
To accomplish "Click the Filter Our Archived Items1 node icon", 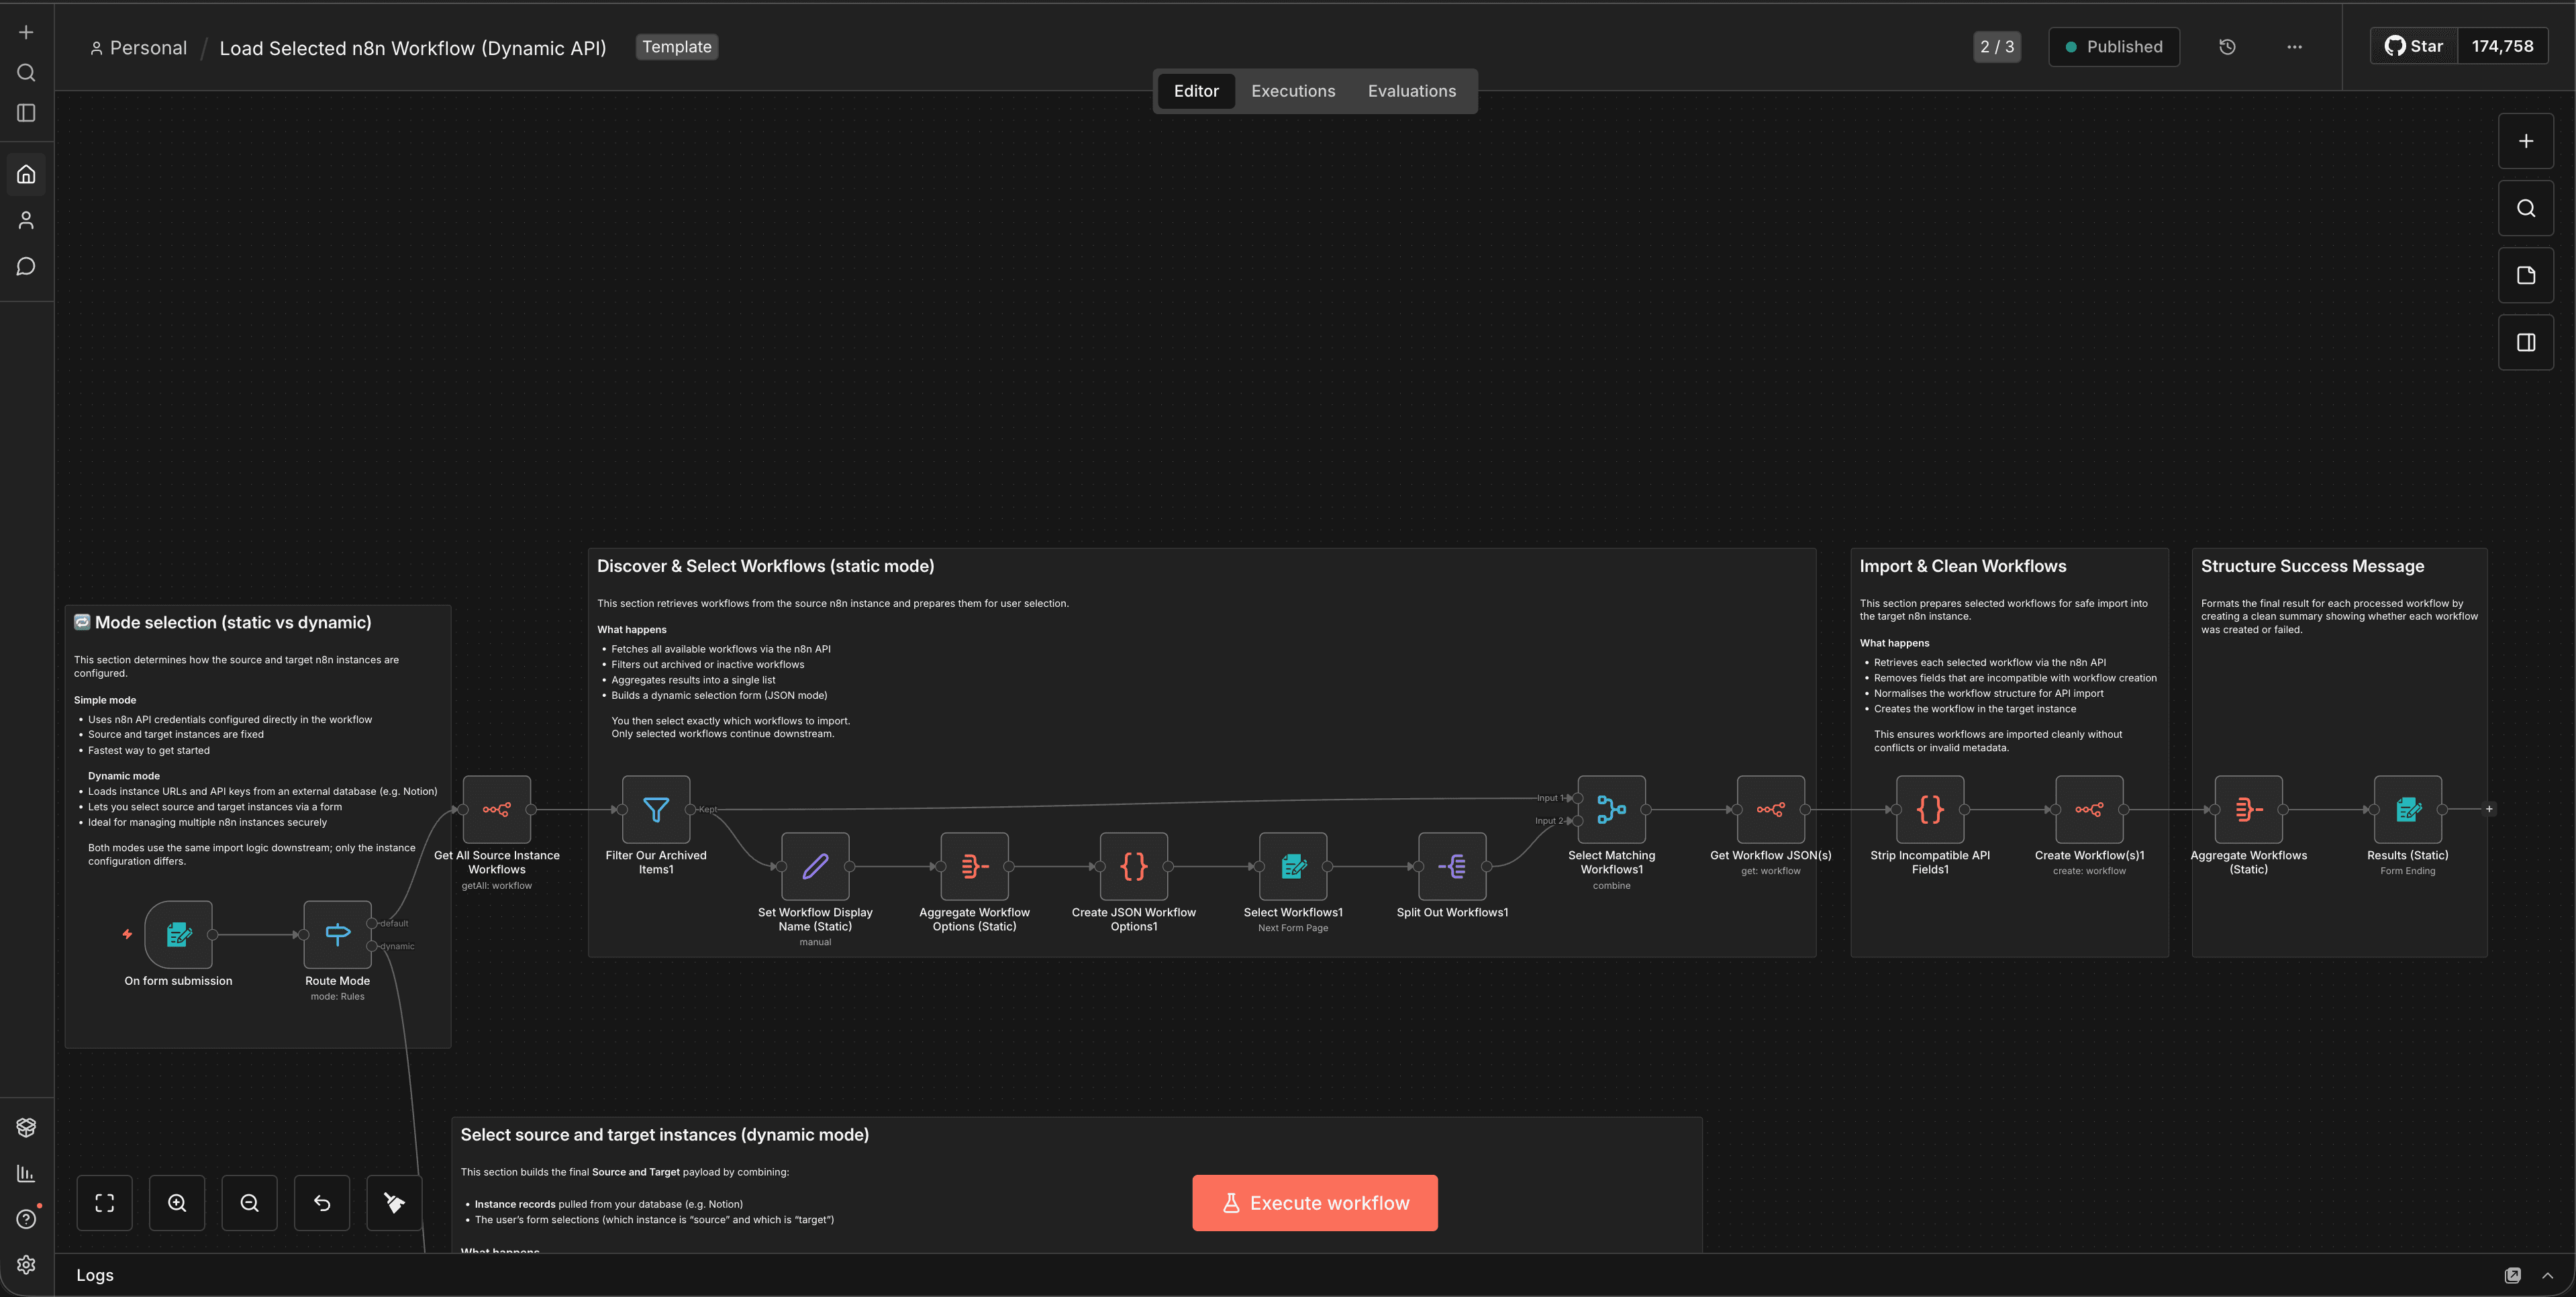I will 655,809.
